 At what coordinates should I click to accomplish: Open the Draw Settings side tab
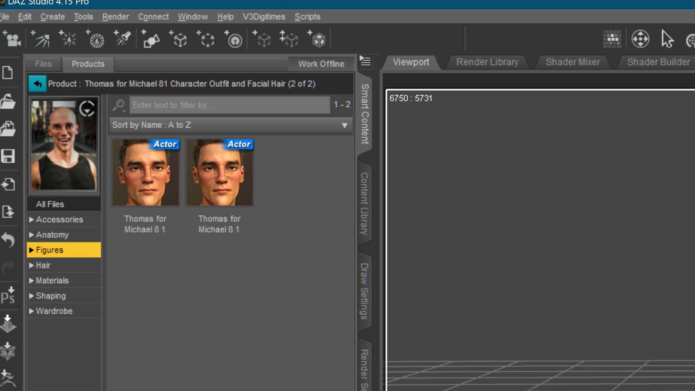click(x=365, y=291)
